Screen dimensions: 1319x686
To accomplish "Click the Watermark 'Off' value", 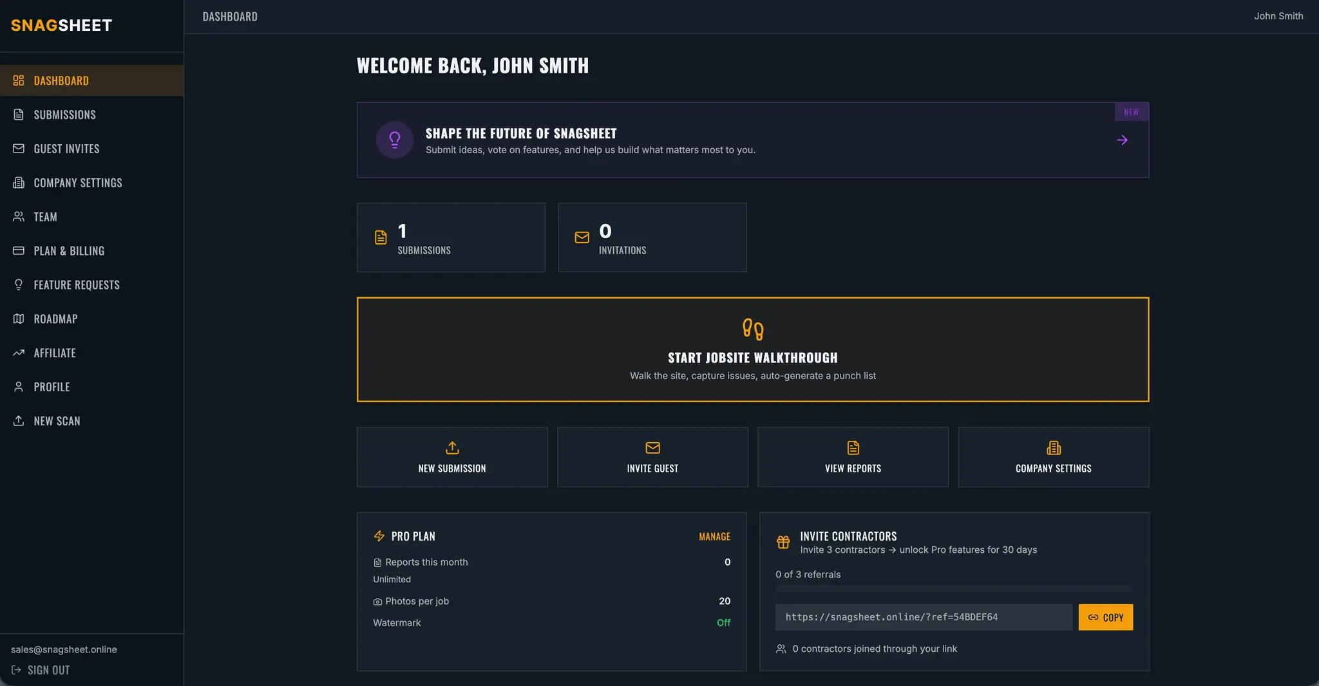I will pos(724,622).
